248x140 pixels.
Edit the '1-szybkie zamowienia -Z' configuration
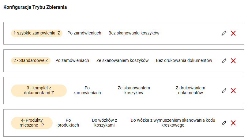pos(224,33)
